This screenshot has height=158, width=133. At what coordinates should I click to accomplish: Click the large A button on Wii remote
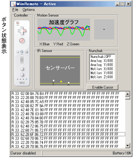tap(22, 41)
